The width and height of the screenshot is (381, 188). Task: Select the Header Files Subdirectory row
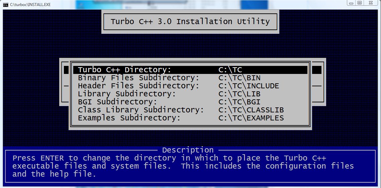pyautogui.click(x=190, y=86)
